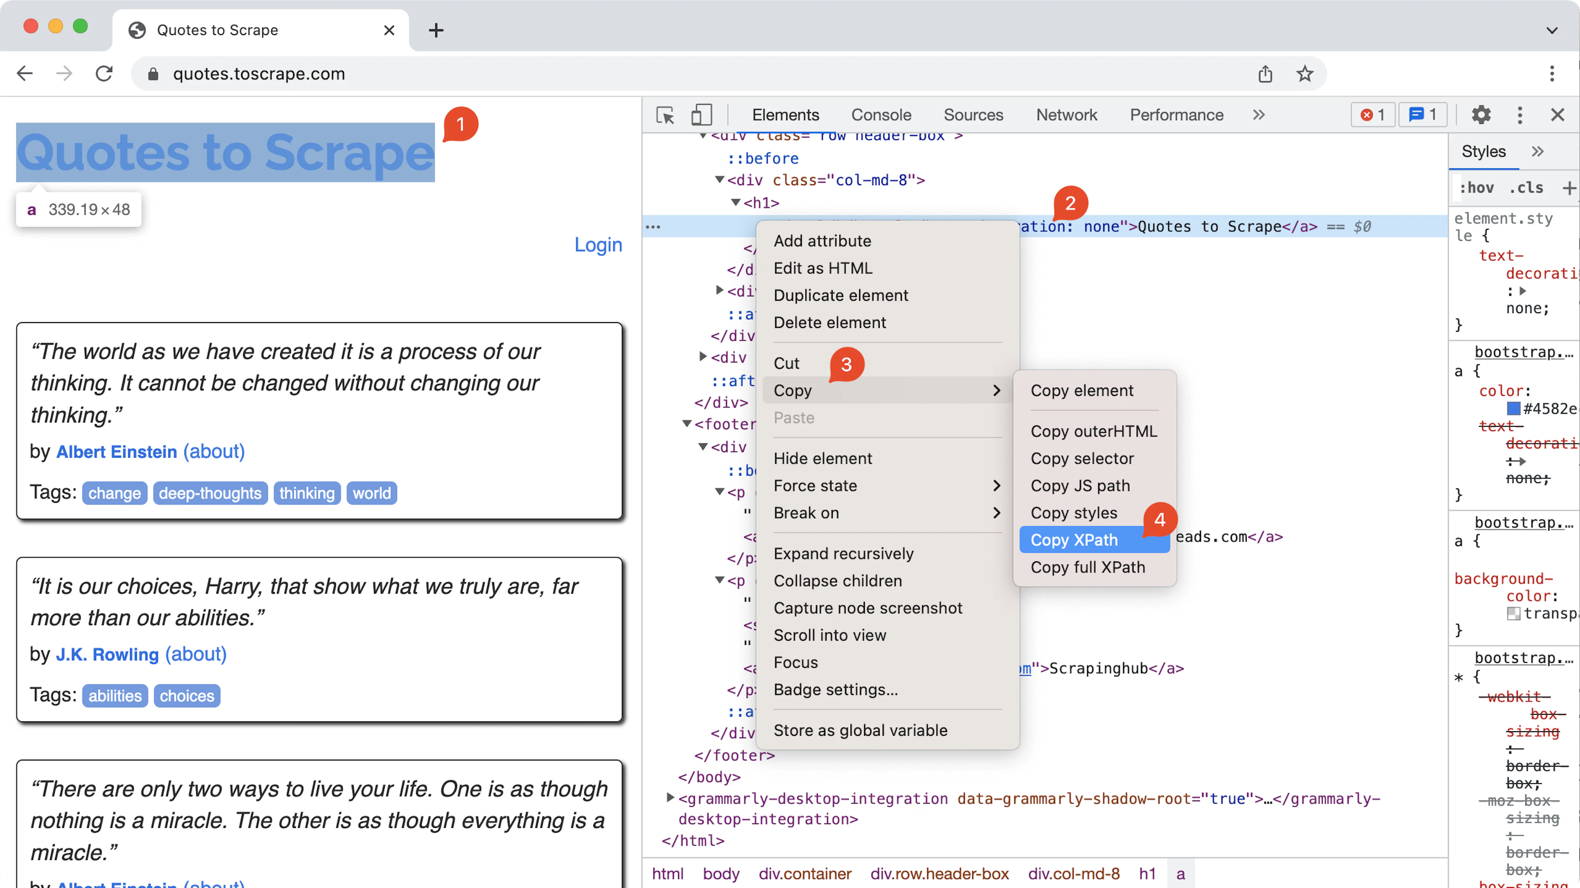The image size is (1580, 888).
Task: Open the first bootstrap source link
Action: 1524,352
